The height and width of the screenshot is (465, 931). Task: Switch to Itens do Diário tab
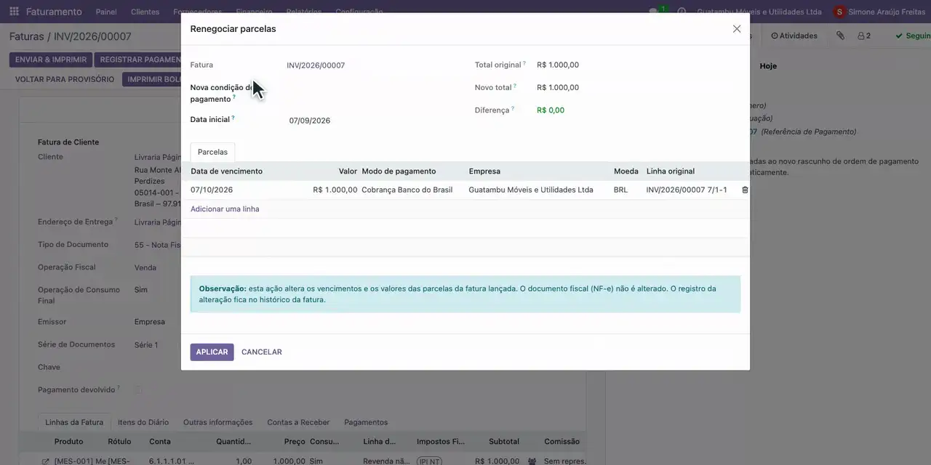[143, 422]
